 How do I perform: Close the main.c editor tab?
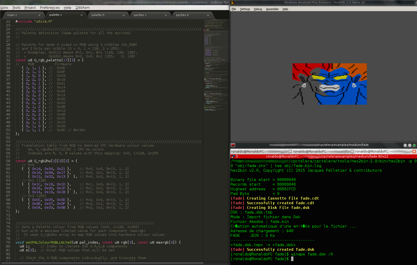click(39, 15)
